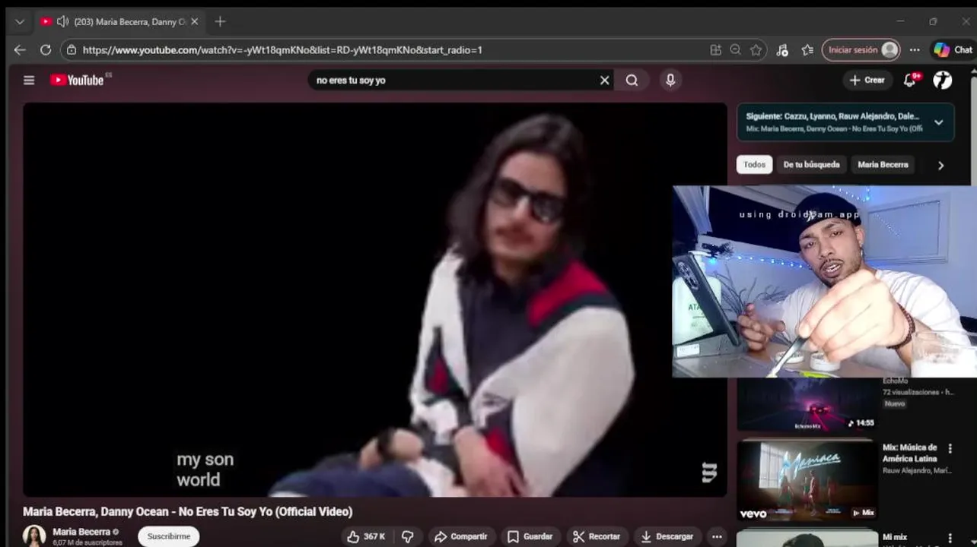Image resolution: width=977 pixels, height=547 pixels.
Task: Open the Siguiente: Cazzu, Lyanno title
Action: point(832,116)
